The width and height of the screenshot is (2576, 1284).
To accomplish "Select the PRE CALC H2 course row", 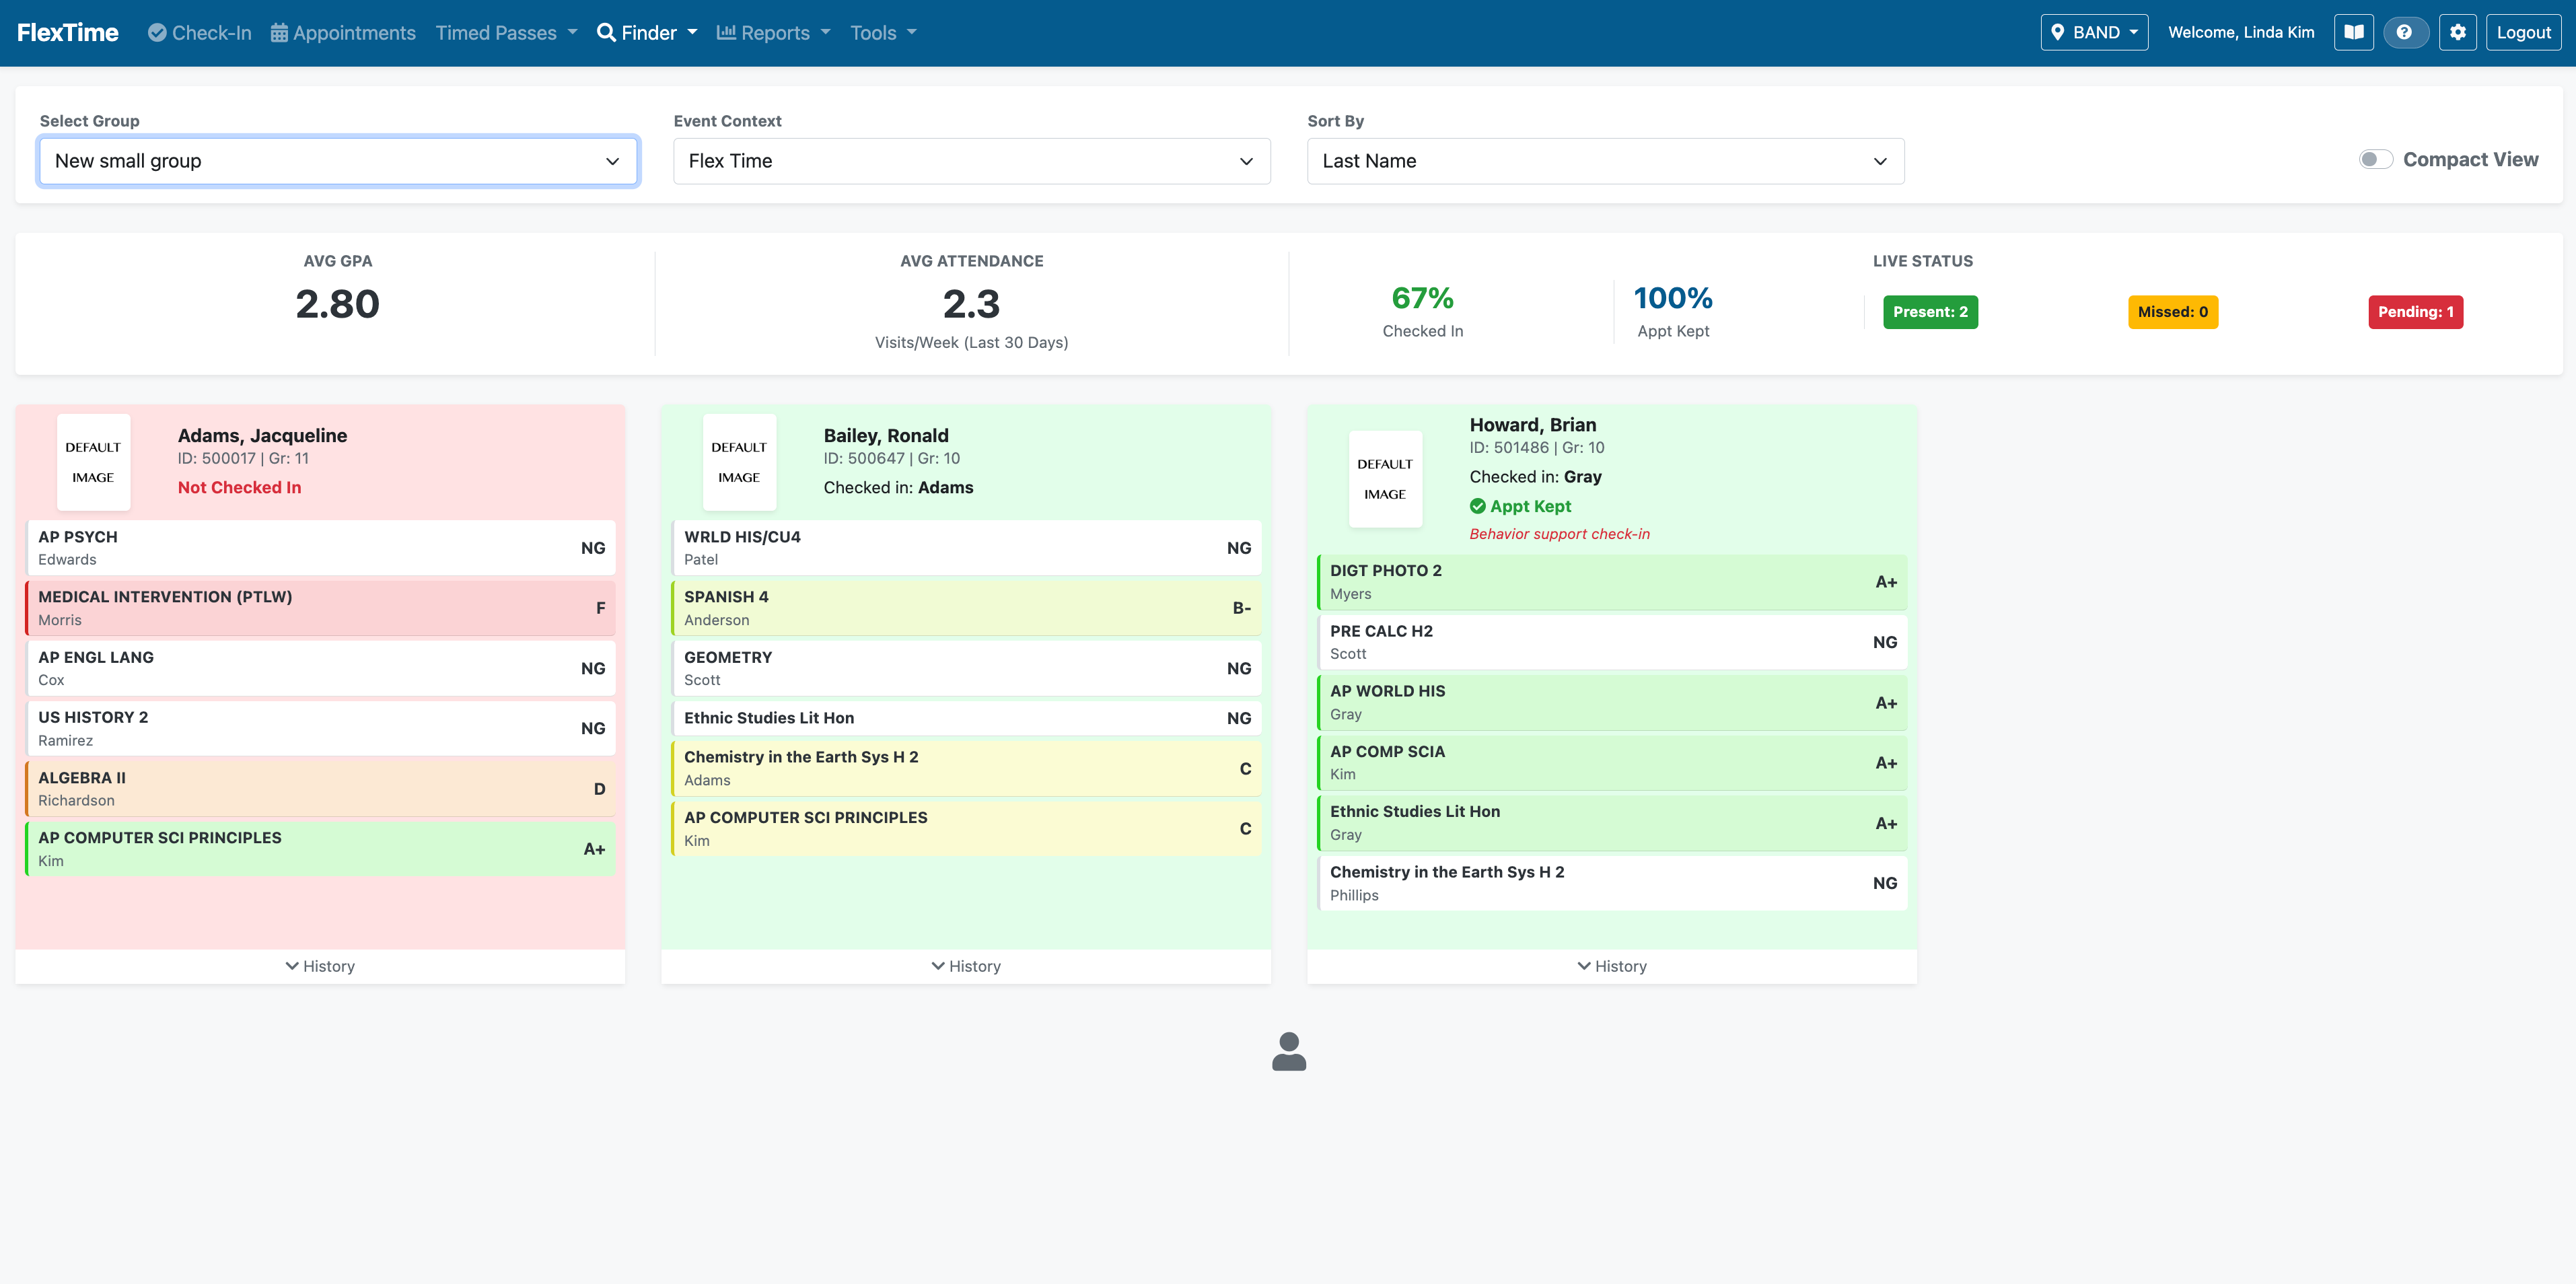I will pyautogui.click(x=1612, y=642).
